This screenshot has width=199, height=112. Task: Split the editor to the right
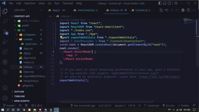point(188,10)
